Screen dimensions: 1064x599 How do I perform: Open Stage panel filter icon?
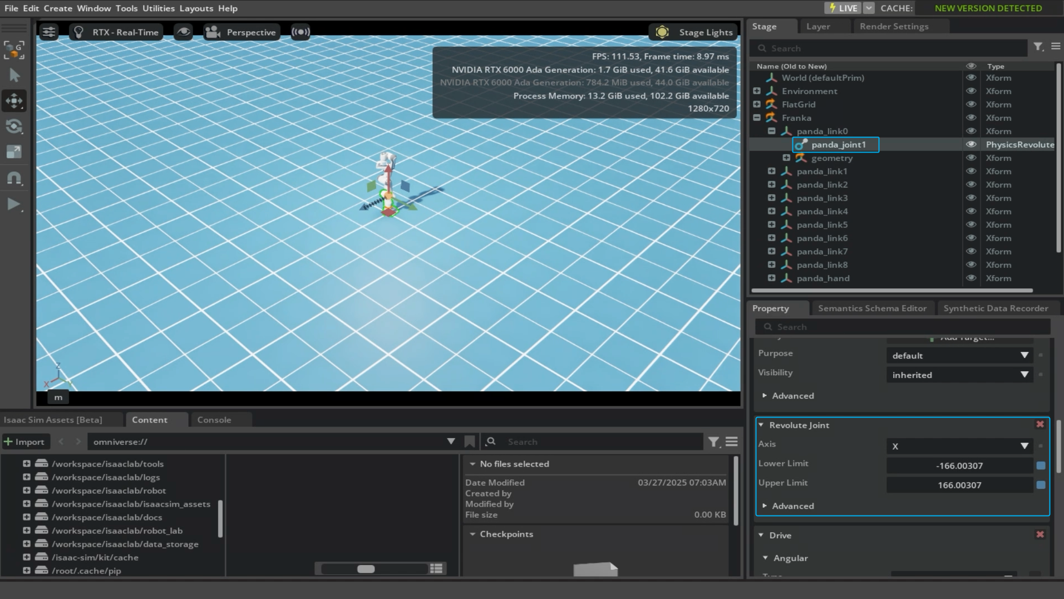coord(1038,47)
